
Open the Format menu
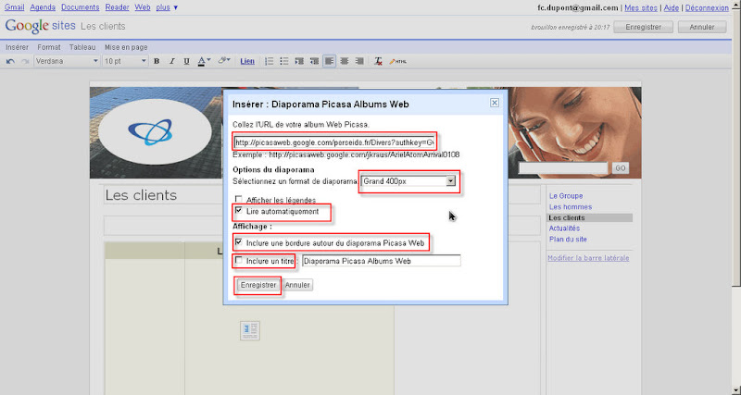tap(49, 47)
